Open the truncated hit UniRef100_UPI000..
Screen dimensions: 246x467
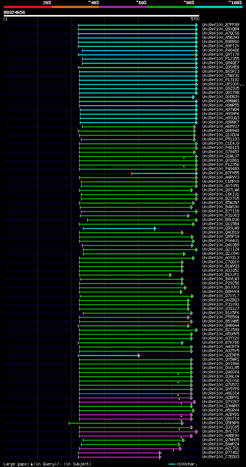223,84
